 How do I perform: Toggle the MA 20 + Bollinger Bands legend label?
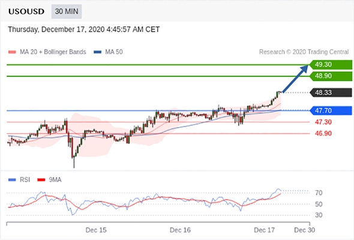point(53,52)
